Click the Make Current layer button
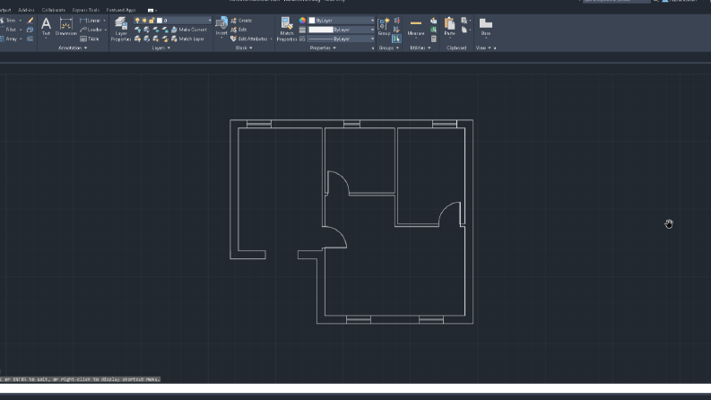 click(189, 30)
